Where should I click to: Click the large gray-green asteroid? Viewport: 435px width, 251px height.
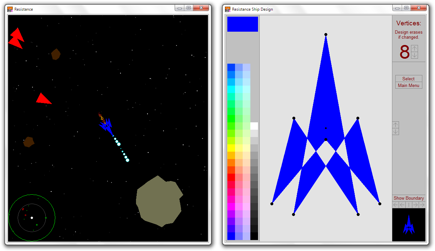point(159,201)
